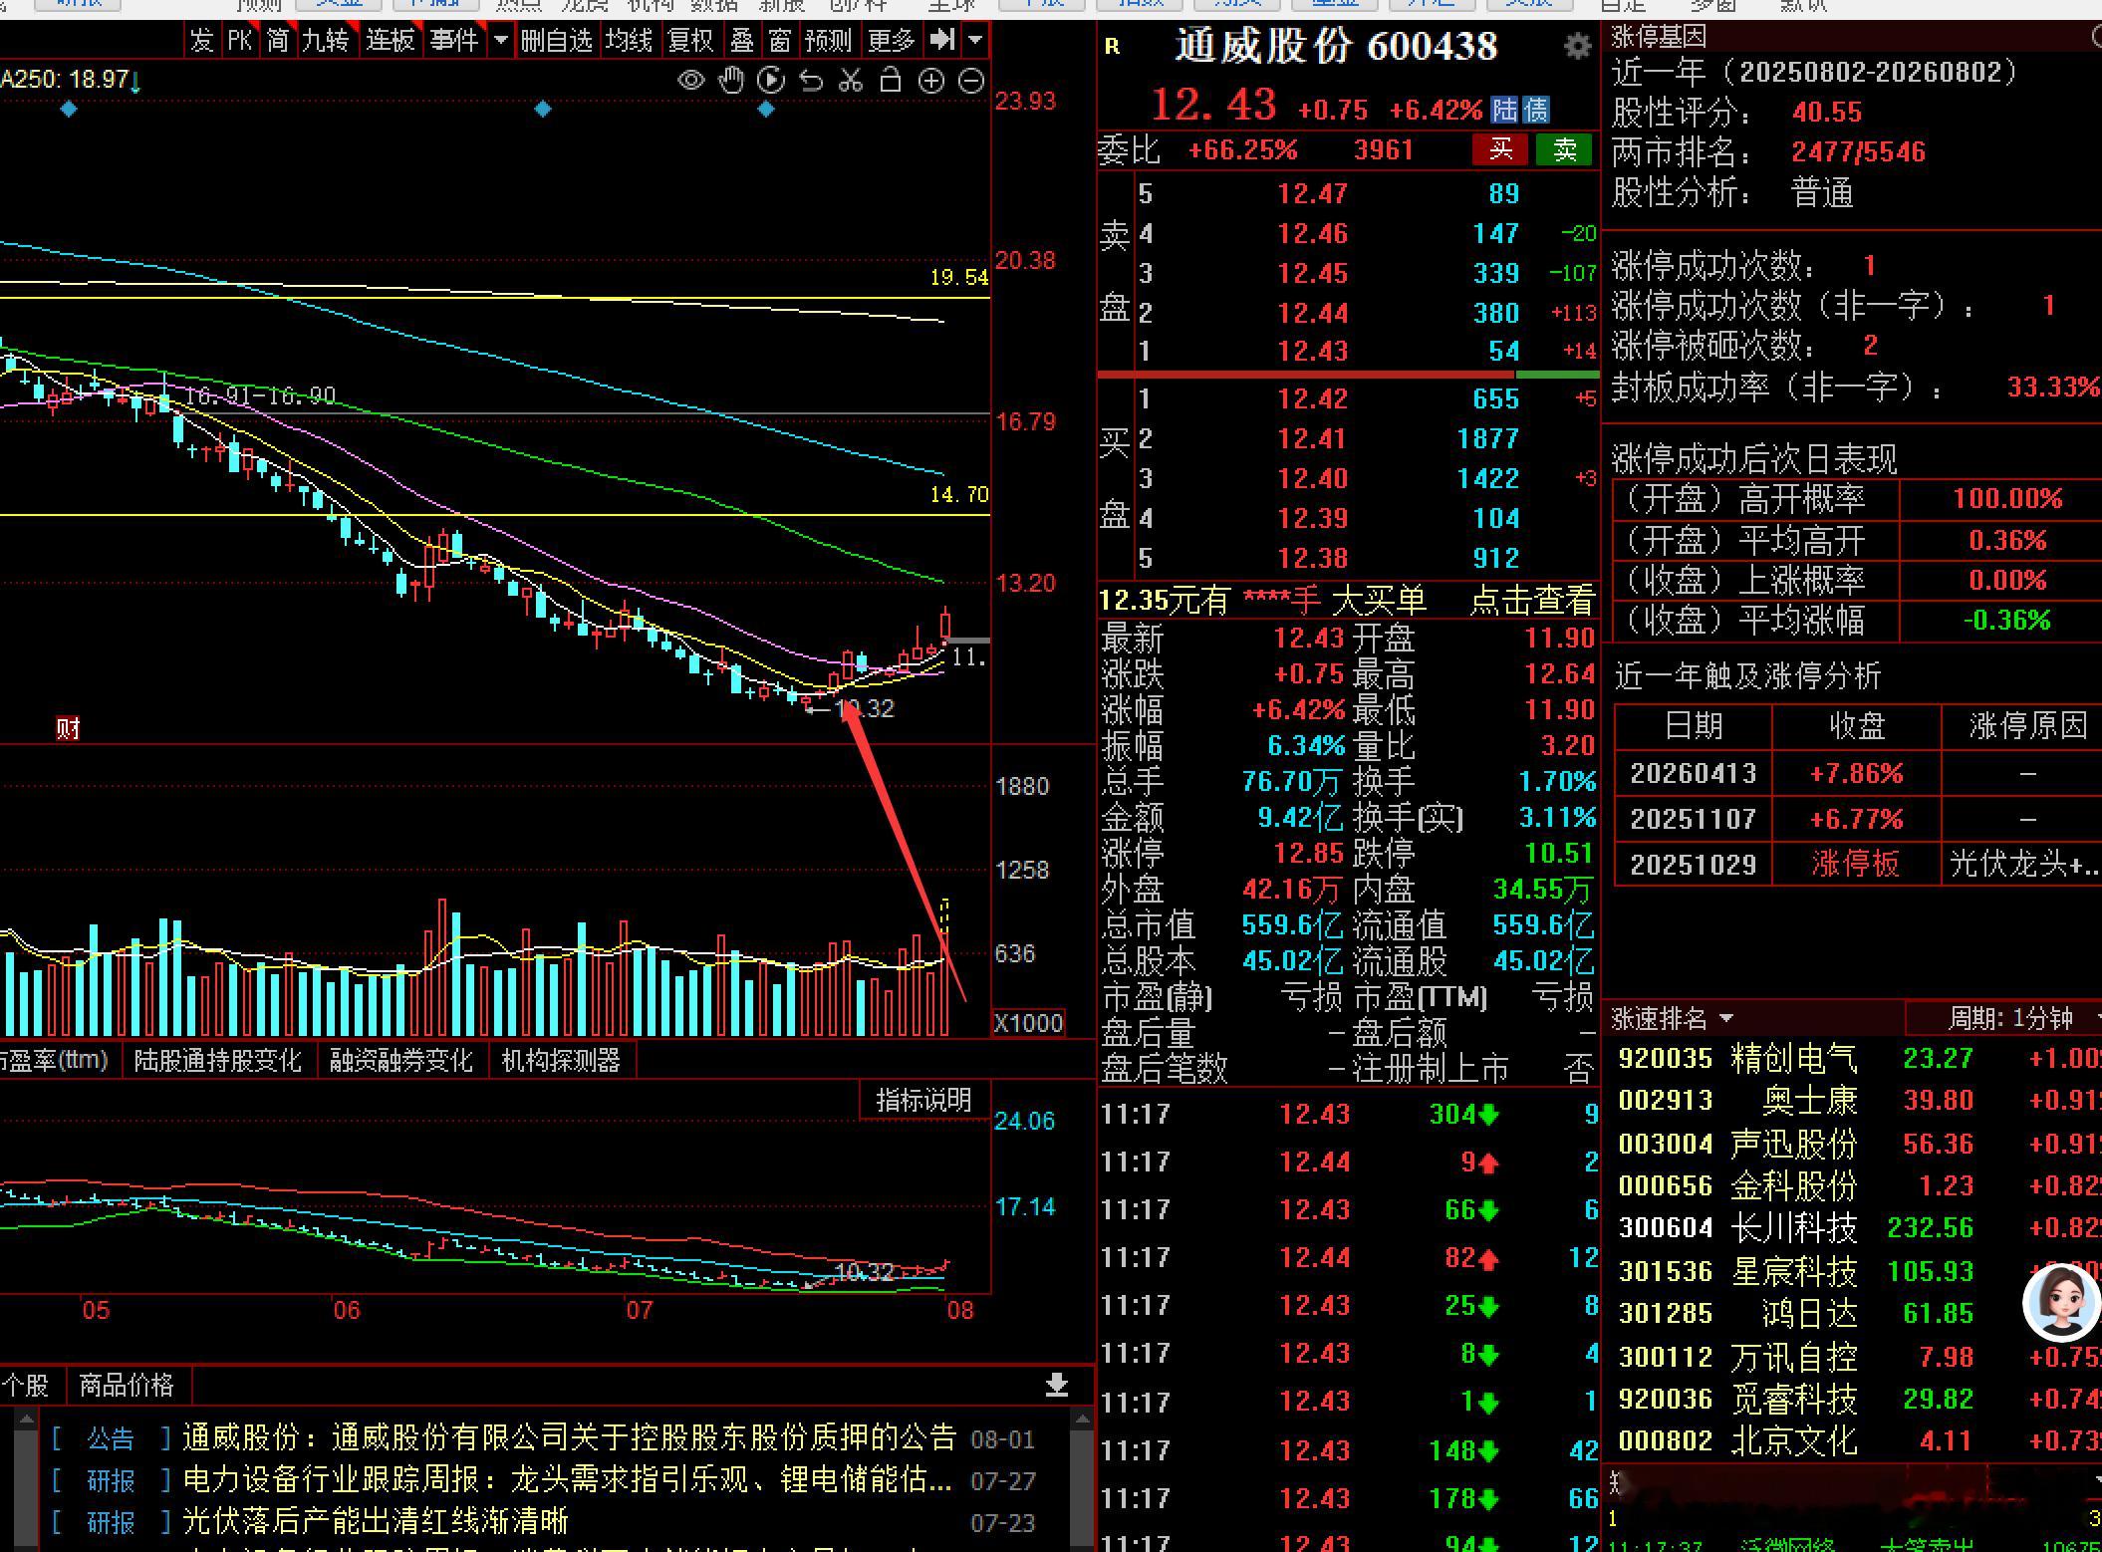Click the 债 badge beside price change

pyautogui.click(x=1536, y=110)
